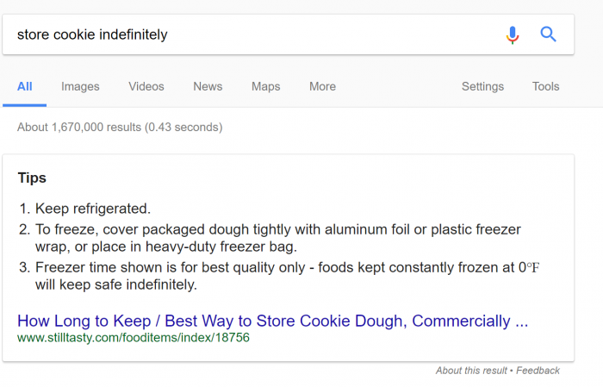Screen dimensions: 603x387
Task: Click the Feedback link below the snippet
Action: tap(538, 371)
